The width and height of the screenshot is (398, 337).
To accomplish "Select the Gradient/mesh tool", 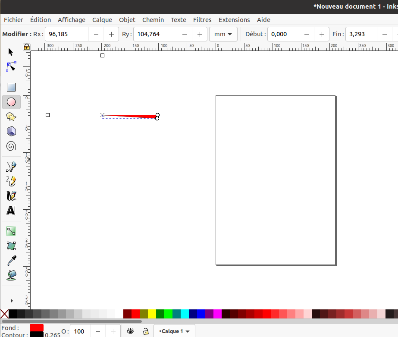I will point(11,246).
